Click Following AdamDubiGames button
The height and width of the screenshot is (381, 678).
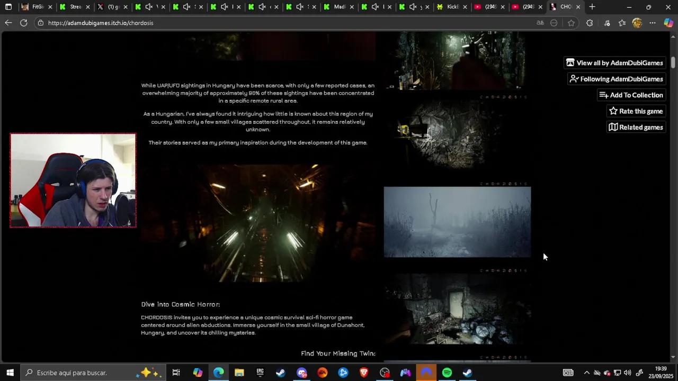coord(616,79)
